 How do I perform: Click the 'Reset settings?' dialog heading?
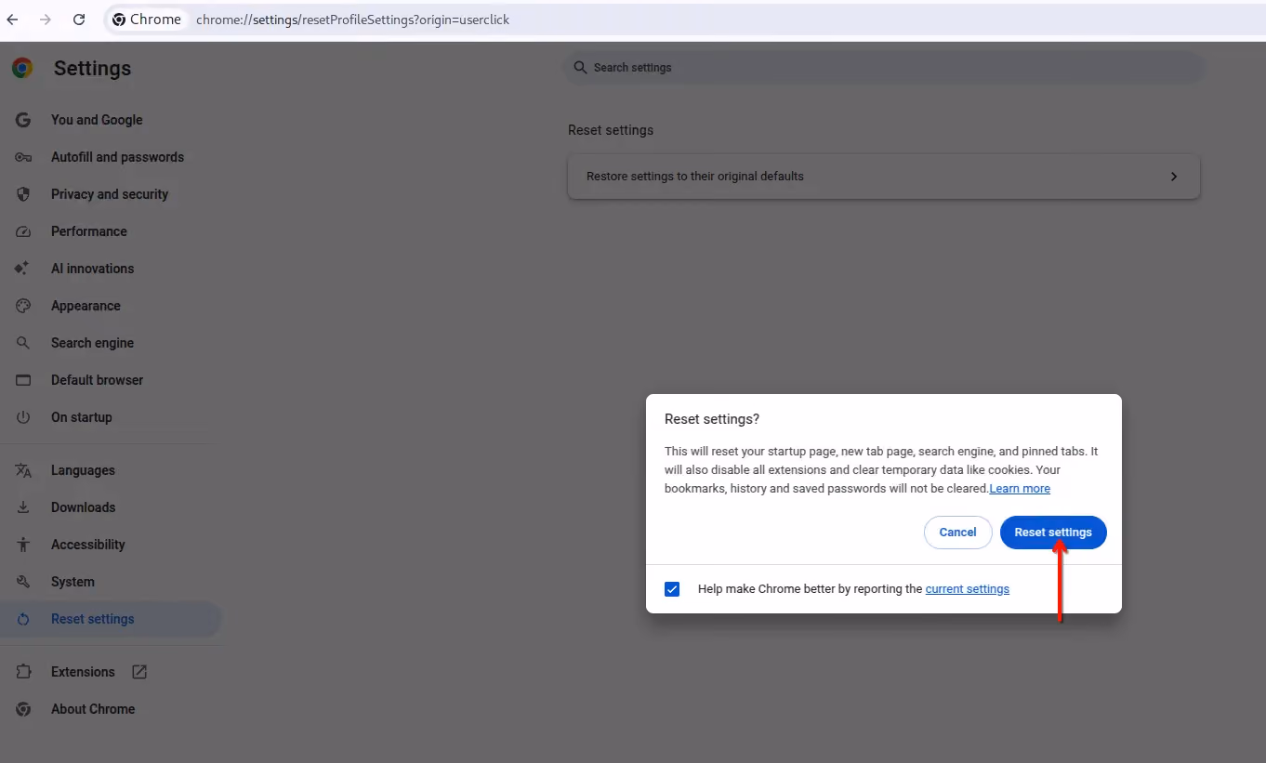[712, 419]
